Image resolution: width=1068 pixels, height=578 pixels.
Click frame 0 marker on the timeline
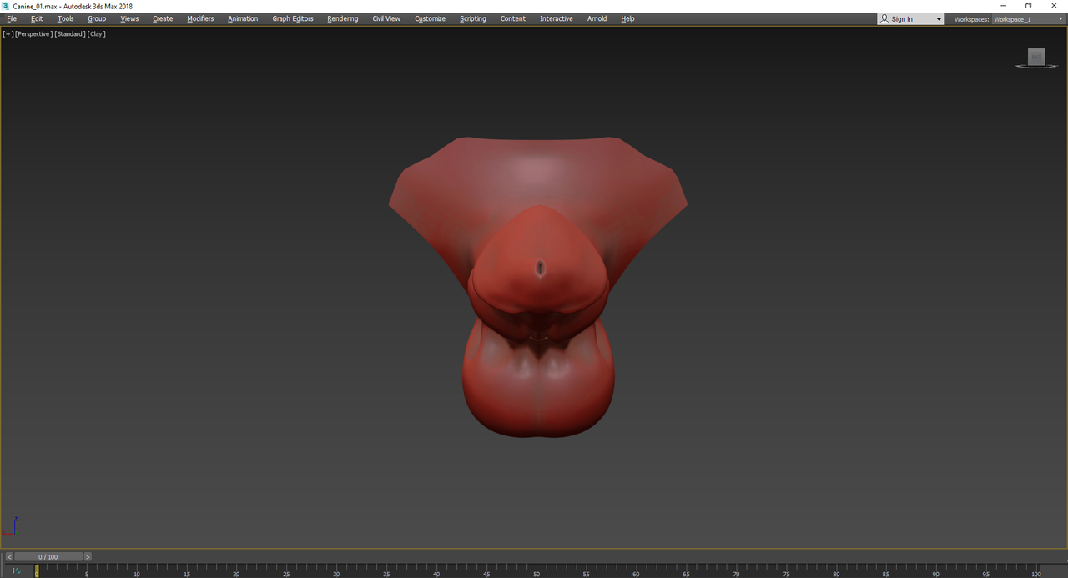pos(37,571)
